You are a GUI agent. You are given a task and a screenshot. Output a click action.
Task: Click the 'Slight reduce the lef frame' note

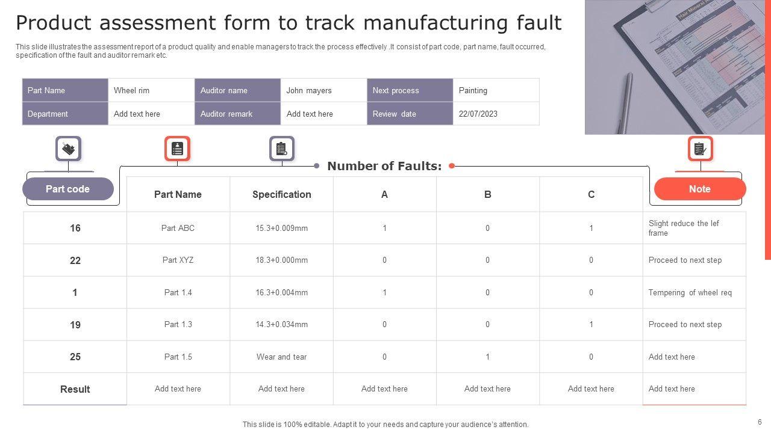684,228
